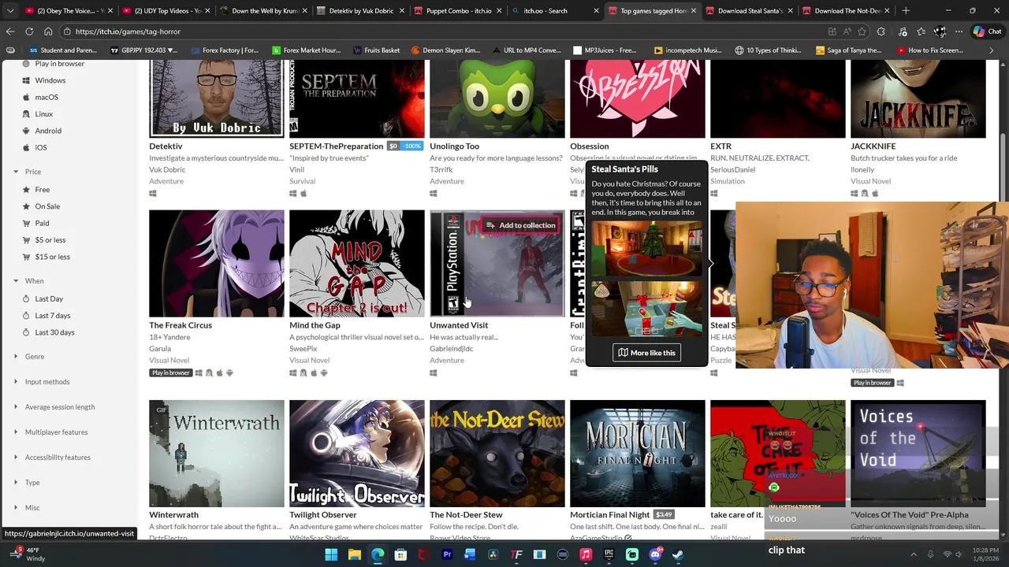Select the macOS platform filter
The image size is (1009, 567).
coord(46,97)
